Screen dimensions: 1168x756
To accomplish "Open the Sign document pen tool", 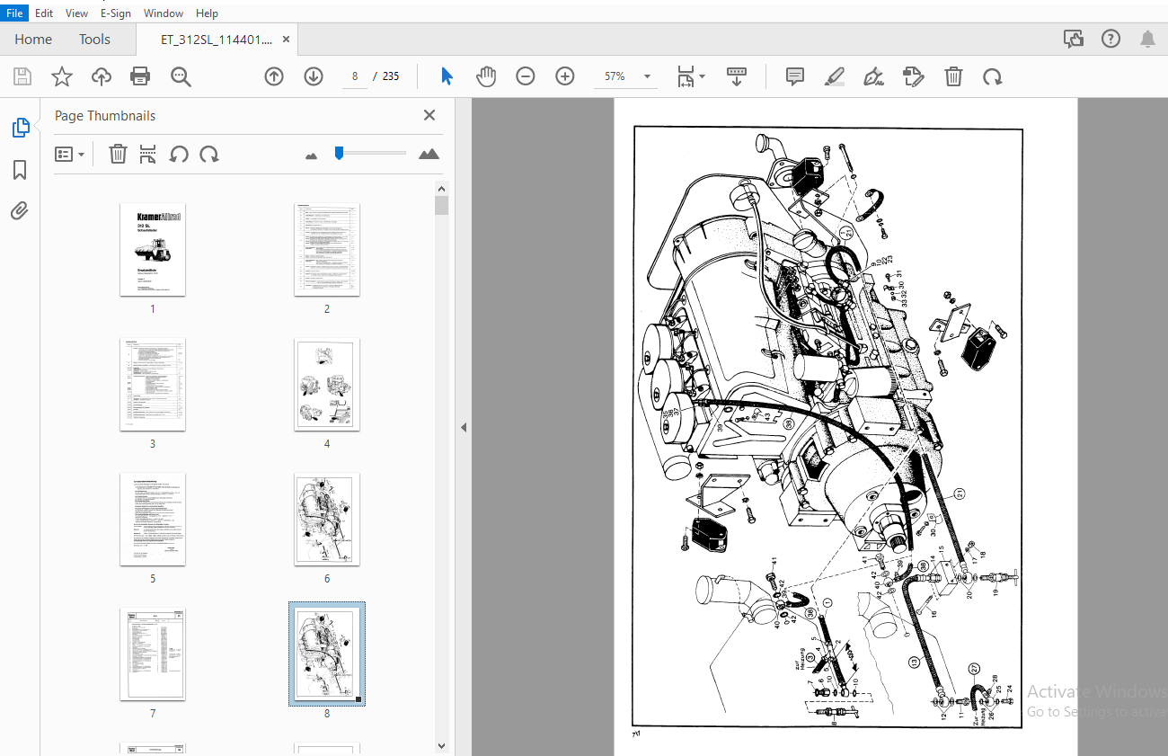I will [873, 76].
